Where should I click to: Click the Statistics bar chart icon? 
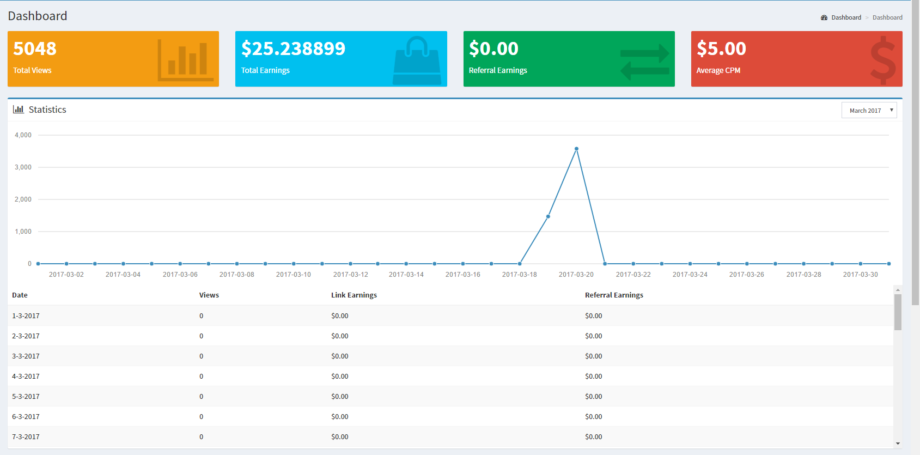pos(19,110)
